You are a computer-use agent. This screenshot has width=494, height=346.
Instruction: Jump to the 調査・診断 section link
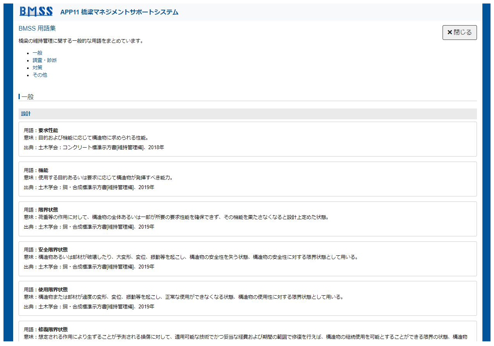point(44,60)
